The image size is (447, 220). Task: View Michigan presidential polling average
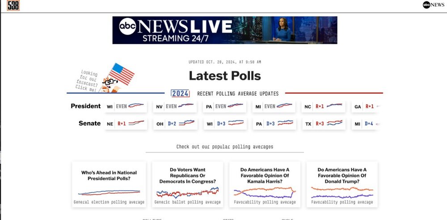coord(274,107)
